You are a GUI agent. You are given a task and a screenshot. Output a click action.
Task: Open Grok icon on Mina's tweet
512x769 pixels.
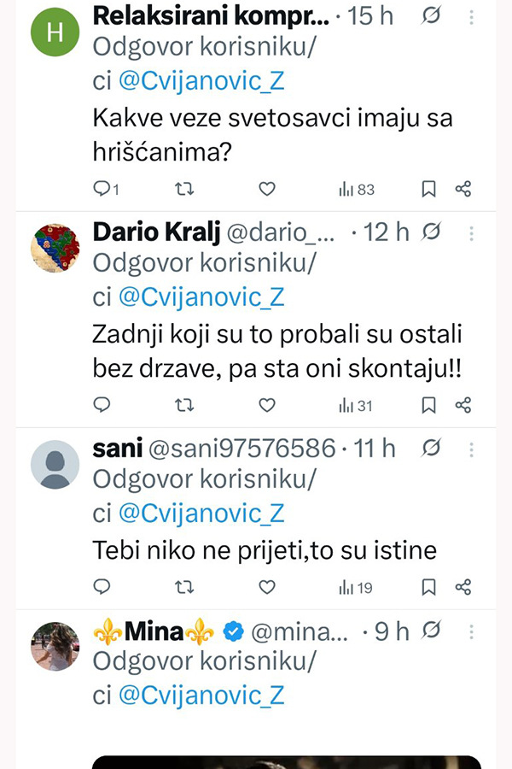[433, 631]
